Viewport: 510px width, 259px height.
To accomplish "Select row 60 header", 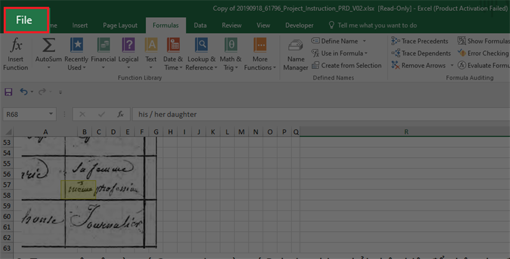I will (7, 216).
